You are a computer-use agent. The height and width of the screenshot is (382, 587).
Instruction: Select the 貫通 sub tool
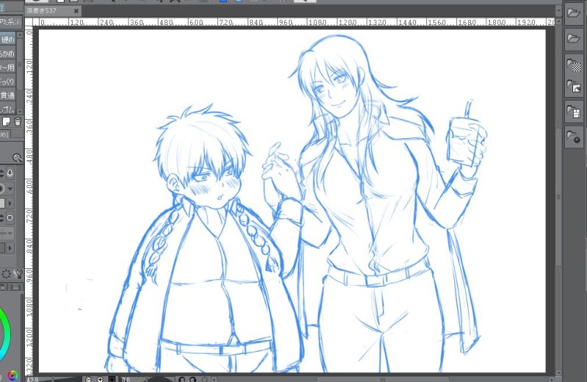tap(7, 95)
